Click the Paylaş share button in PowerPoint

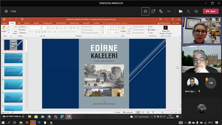point(176,23)
